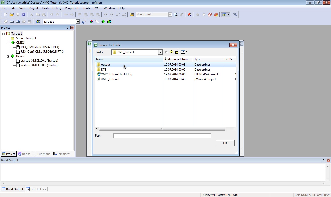Sort files by the Typ column header
This screenshot has height=197, width=331.
click(x=208, y=59)
